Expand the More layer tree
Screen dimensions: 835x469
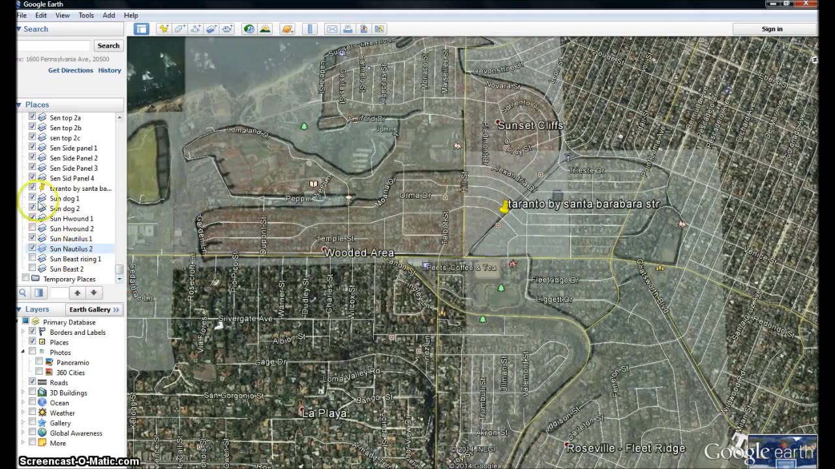click(x=23, y=443)
